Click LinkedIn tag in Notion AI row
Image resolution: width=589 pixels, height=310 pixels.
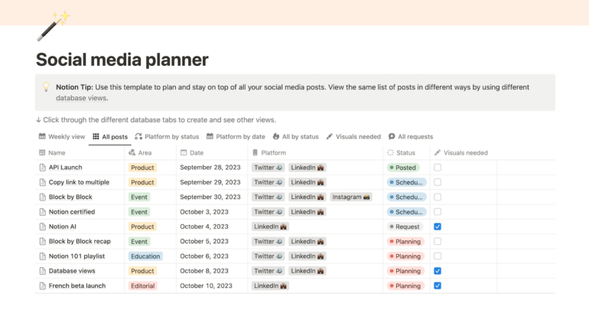(270, 227)
